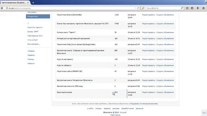Create ad for Бесплатная книга: Ретаргетинг ВКонтакте
This screenshot has height=116, width=207.
point(165,80)
